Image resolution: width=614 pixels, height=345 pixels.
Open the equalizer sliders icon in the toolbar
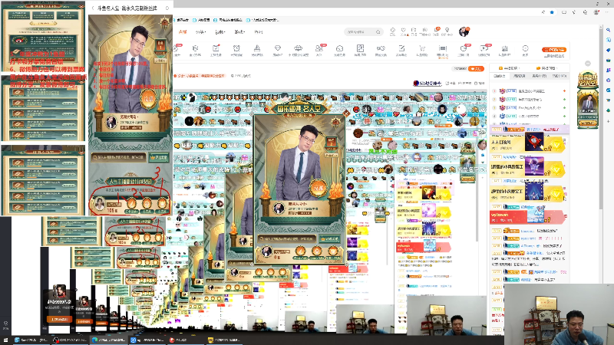point(504,48)
